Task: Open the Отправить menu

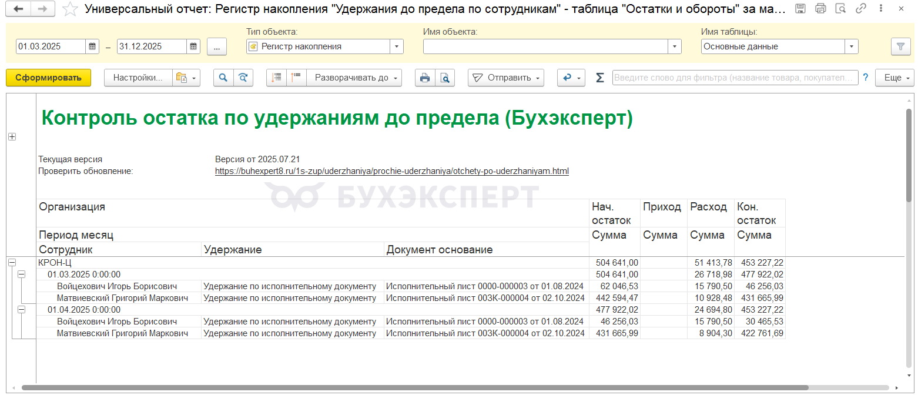Action: click(506, 78)
